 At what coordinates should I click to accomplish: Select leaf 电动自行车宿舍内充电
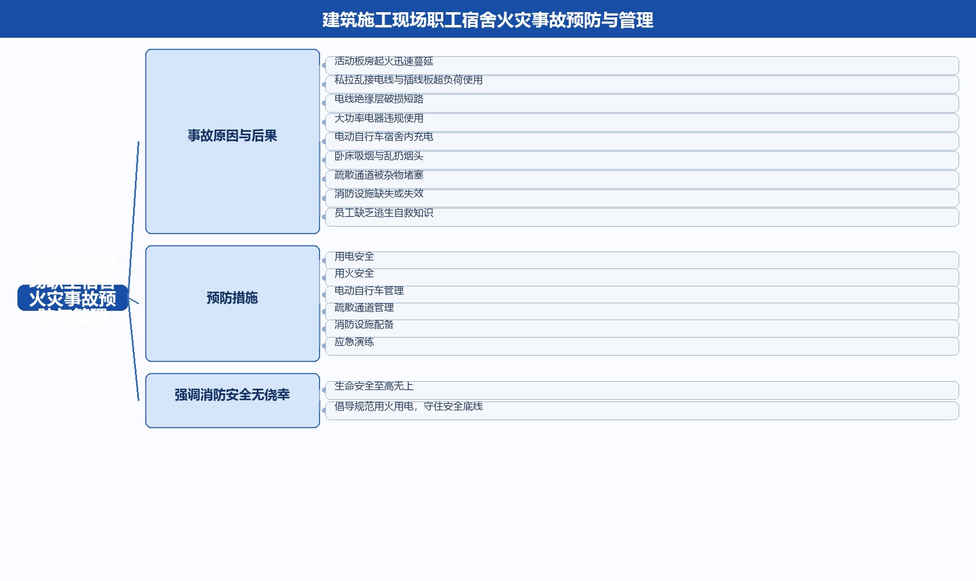642,141
